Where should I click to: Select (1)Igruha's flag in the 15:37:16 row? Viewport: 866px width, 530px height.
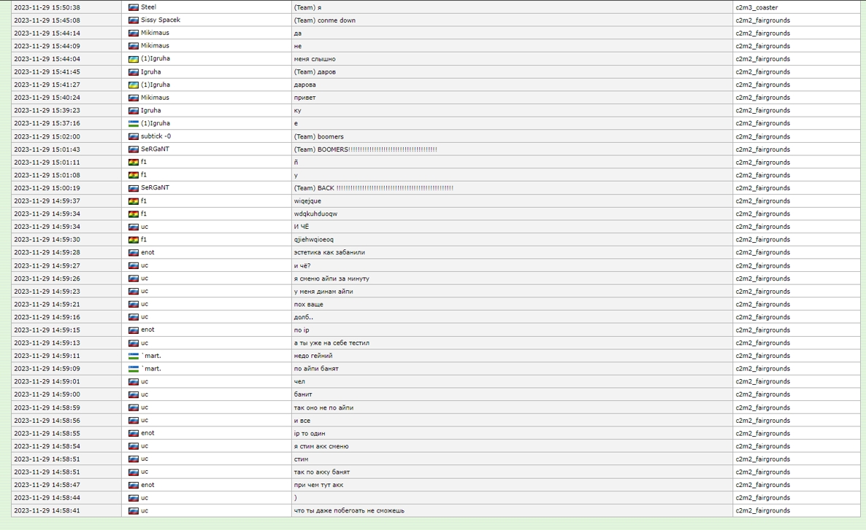pyautogui.click(x=133, y=124)
